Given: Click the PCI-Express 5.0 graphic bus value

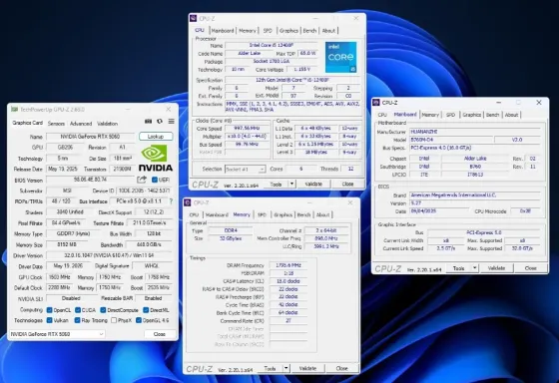Looking at the screenshot, I should click(484, 232).
